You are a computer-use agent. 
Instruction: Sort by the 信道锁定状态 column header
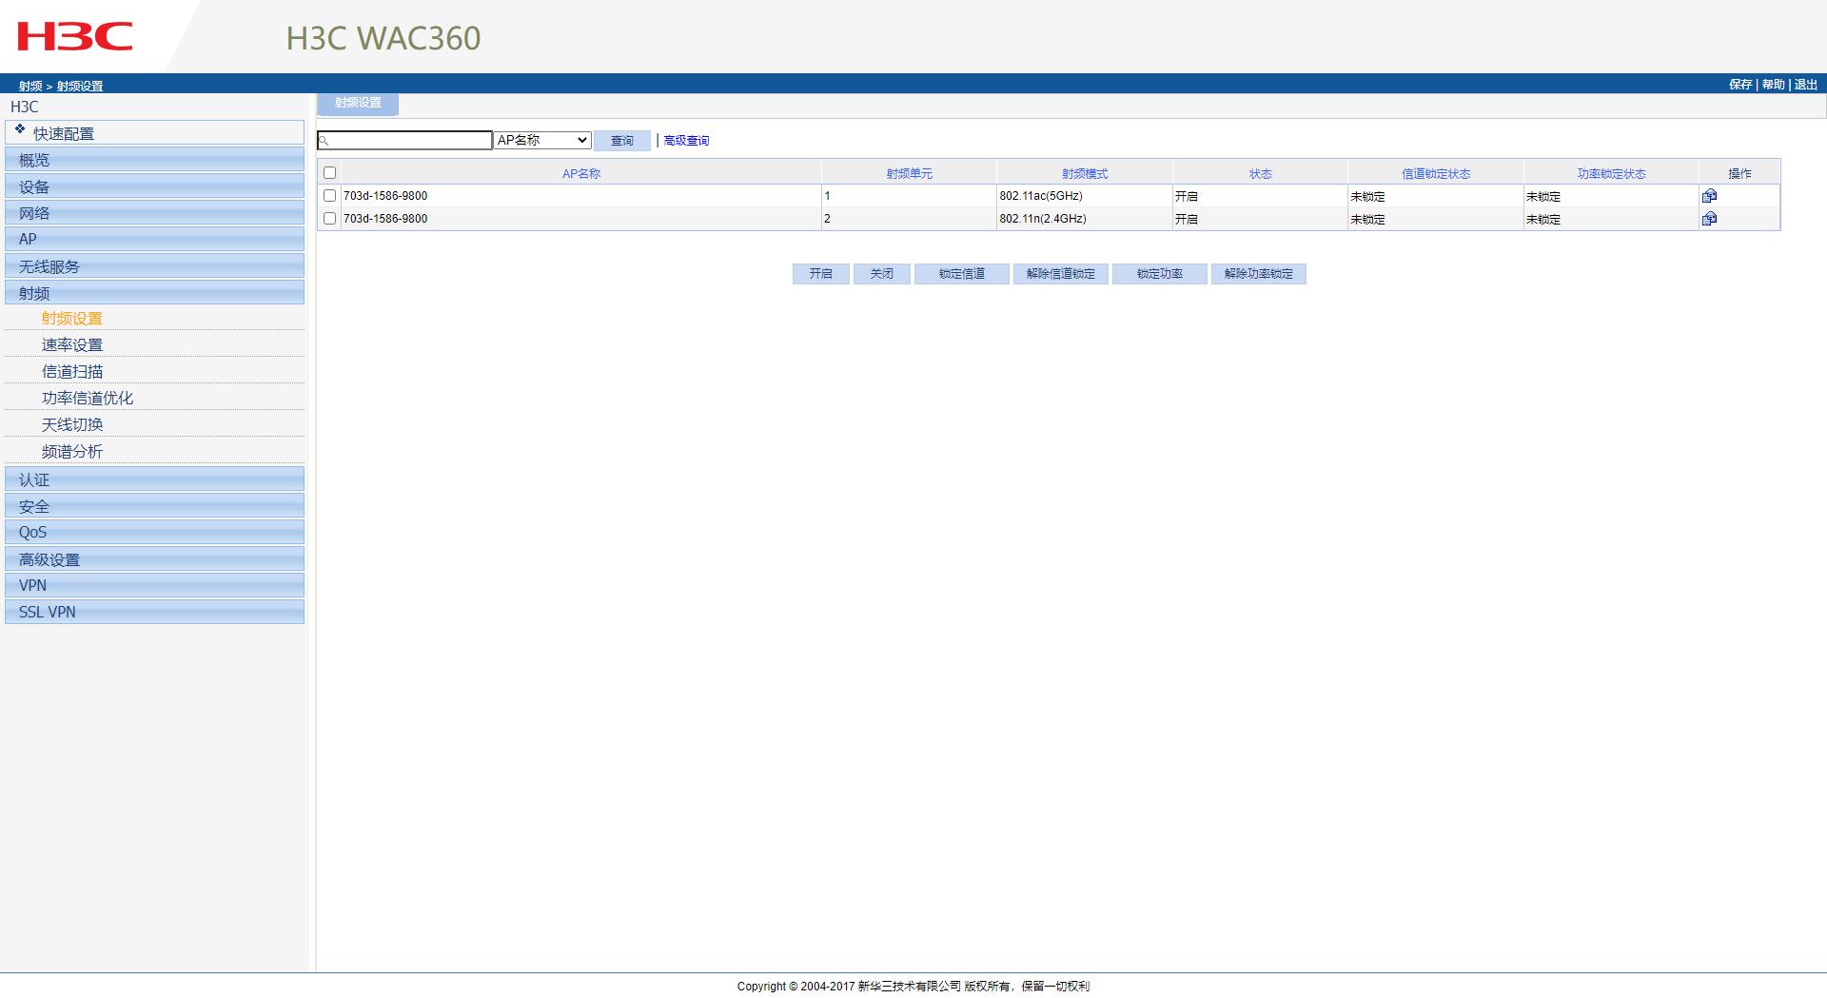[1436, 174]
